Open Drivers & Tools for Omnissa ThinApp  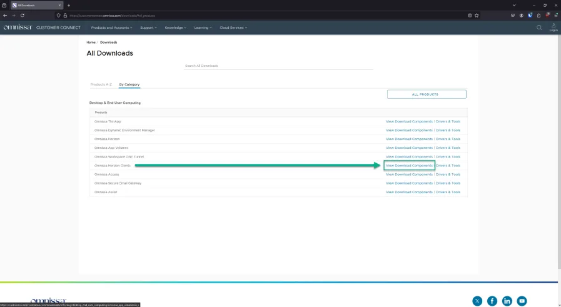pyautogui.click(x=448, y=121)
